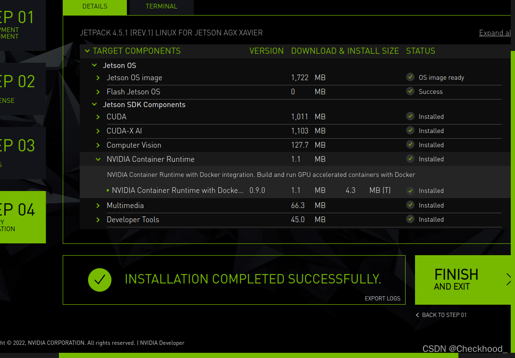This screenshot has height=358, width=515.
Task: Select the highlighted STEP 04 sidebar item
Action: pos(22,217)
